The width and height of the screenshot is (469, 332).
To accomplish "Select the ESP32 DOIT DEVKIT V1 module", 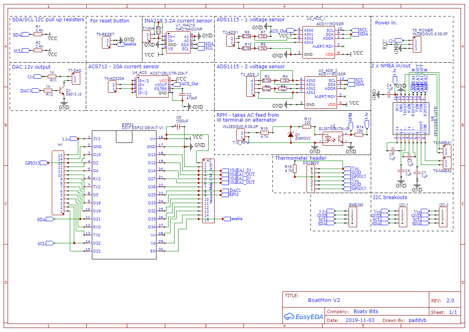I will (x=124, y=195).
